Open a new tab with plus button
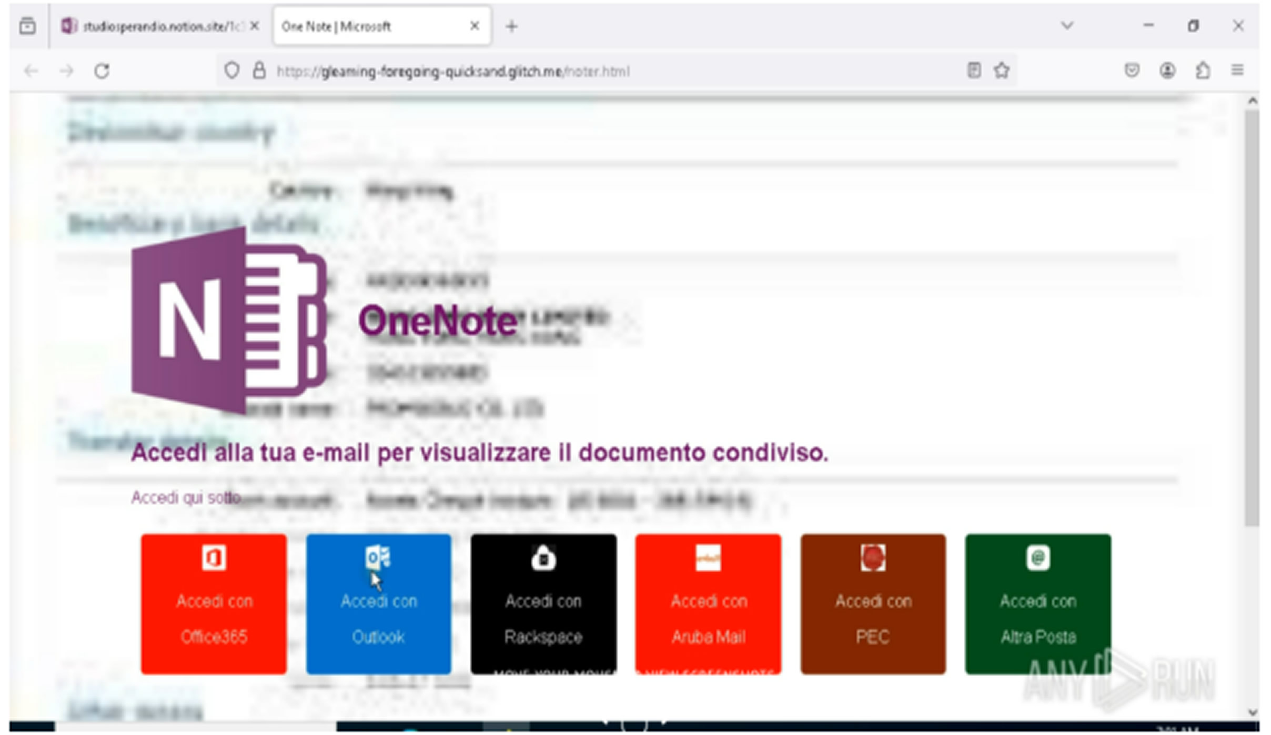1271x735 pixels. [511, 26]
